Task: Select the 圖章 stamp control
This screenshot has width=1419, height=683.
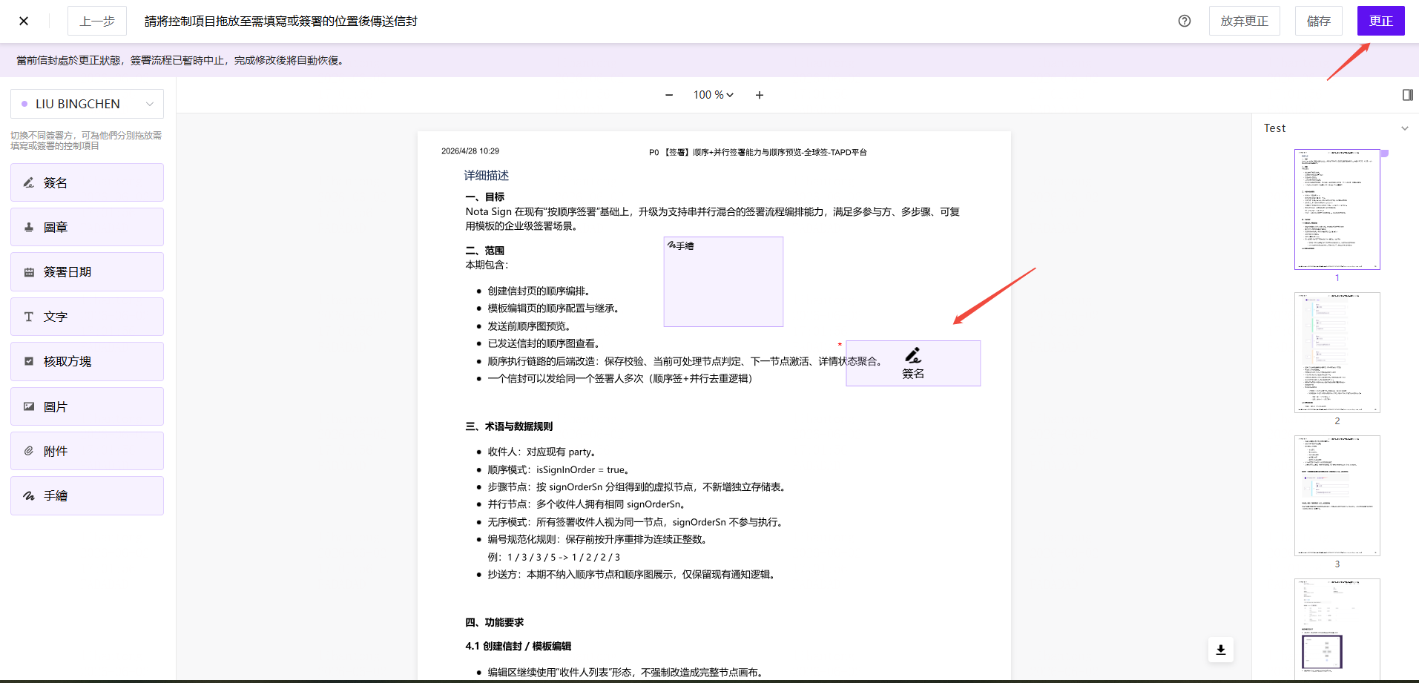Action: pyautogui.click(x=87, y=227)
